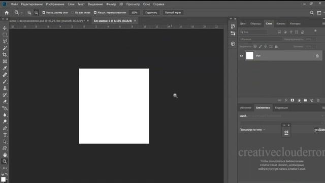Select the Hand tool
The width and height of the screenshot is (325, 183).
[5, 155]
